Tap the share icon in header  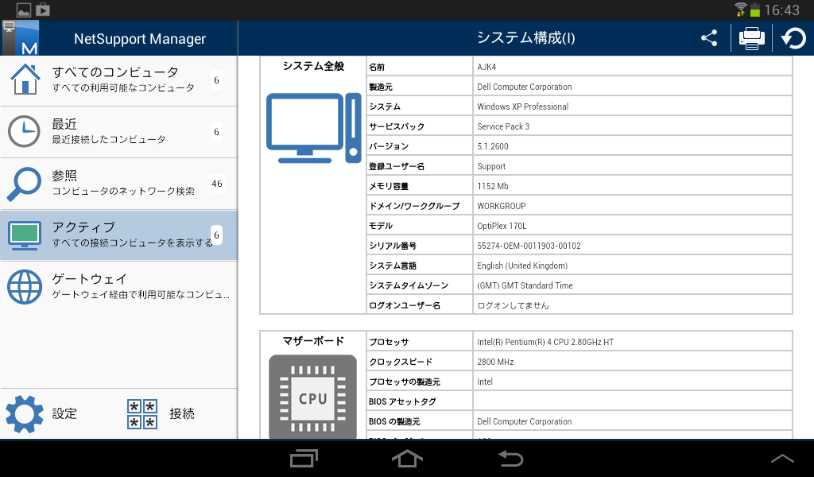tap(709, 38)
